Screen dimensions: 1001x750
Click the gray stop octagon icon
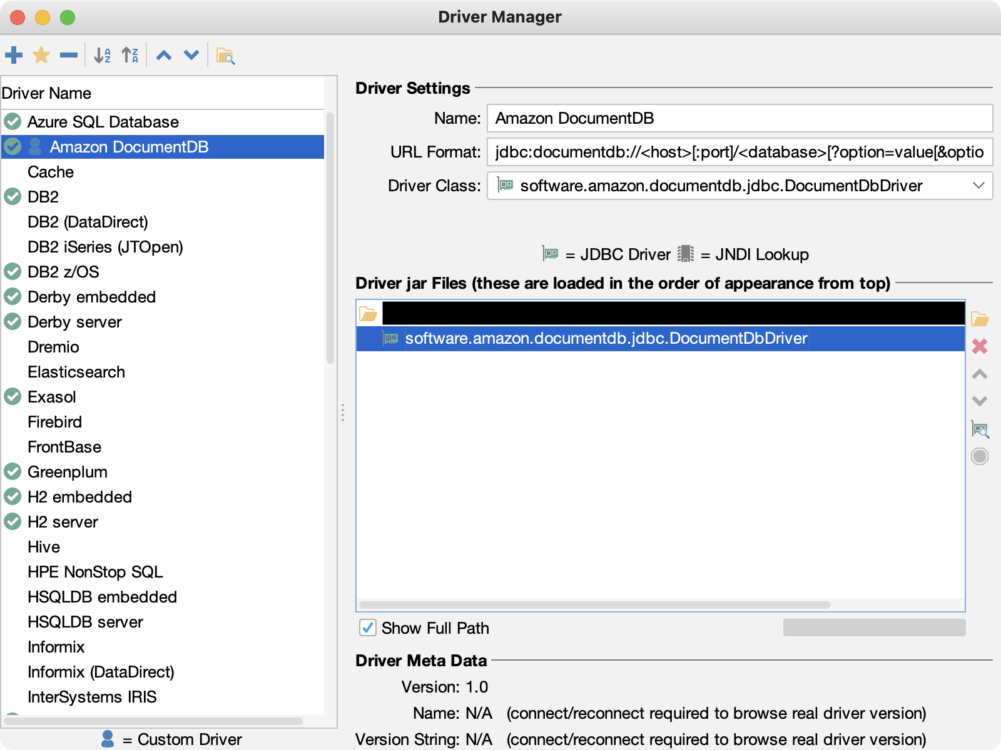pos(980,456)
